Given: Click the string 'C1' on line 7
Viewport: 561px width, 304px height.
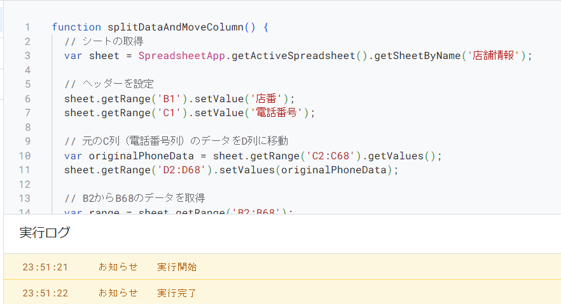Looking at the screenshot, I should point(169,113).
